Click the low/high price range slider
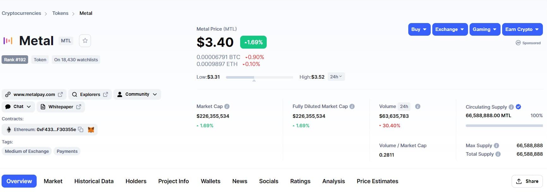This screenshot has width=547, height=192. (x=259, y=77)
